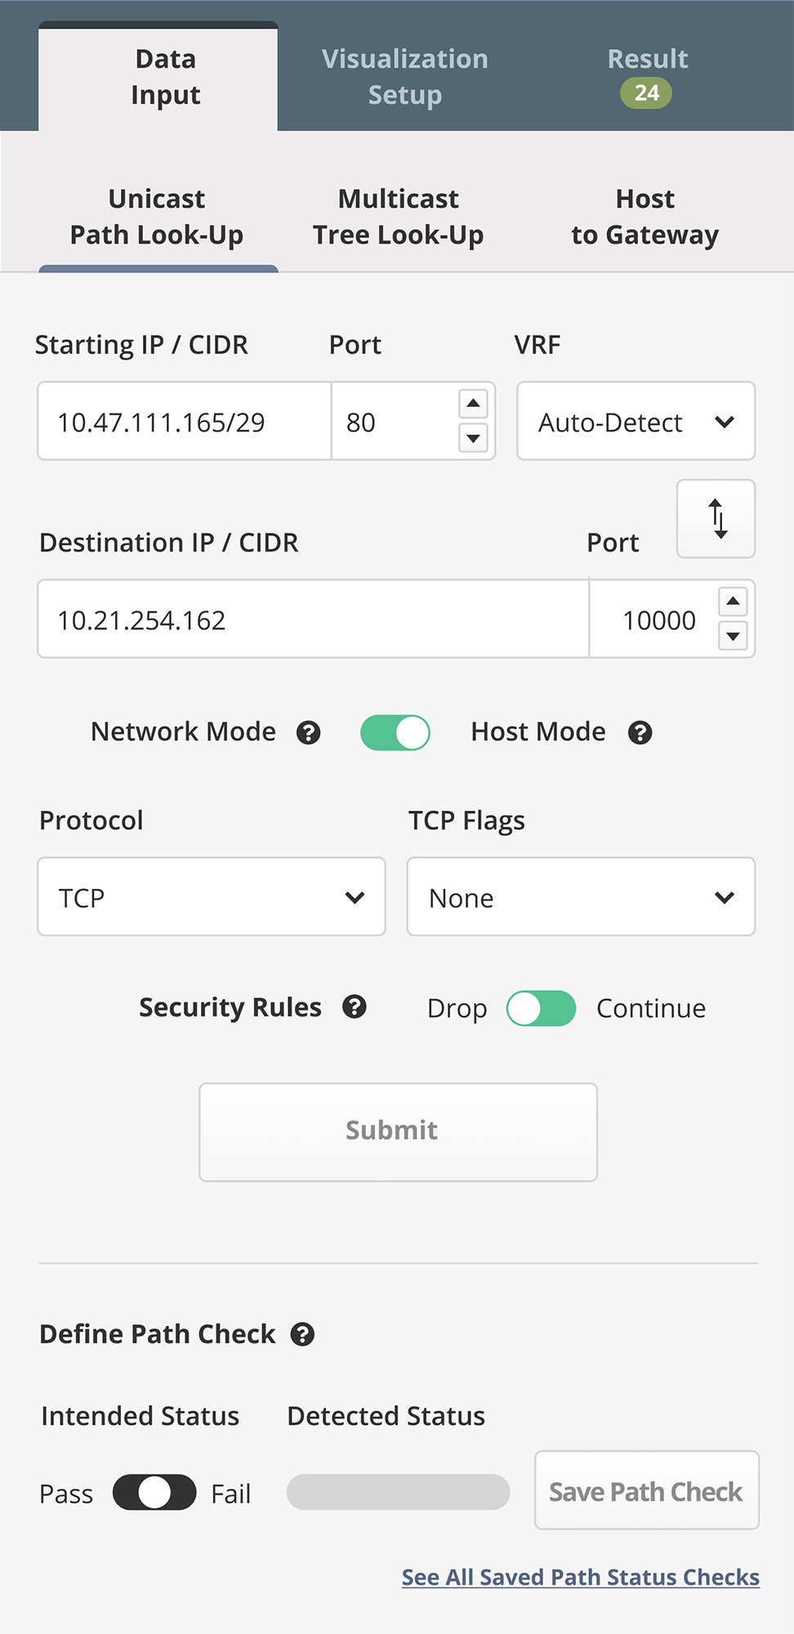The width and height of the screenshot is (794, 1634).
Task: Open the VRF Auto-Detect dropdown
Action: (636, 422)
